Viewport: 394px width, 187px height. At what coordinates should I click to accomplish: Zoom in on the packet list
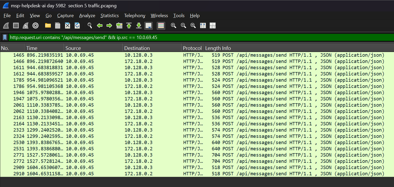point(174,25)
